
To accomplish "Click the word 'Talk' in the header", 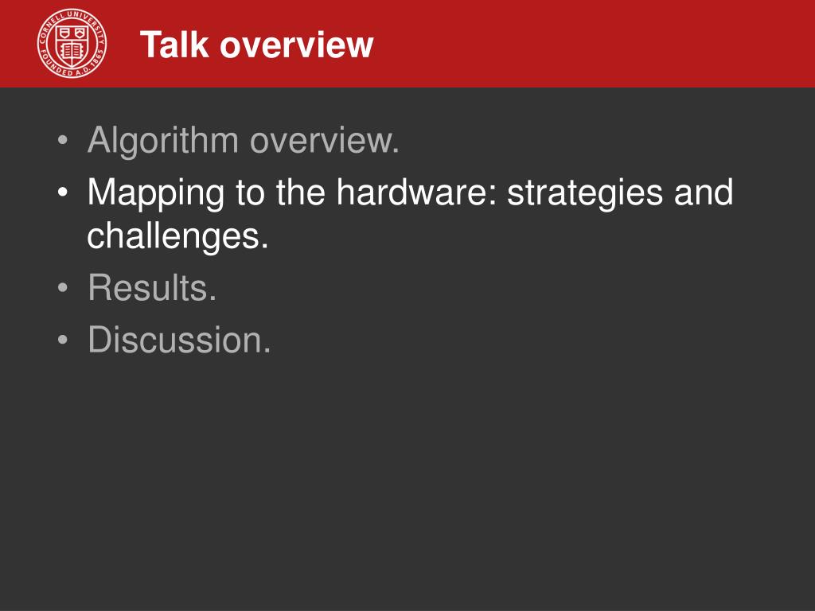I will tap(174, 45).
